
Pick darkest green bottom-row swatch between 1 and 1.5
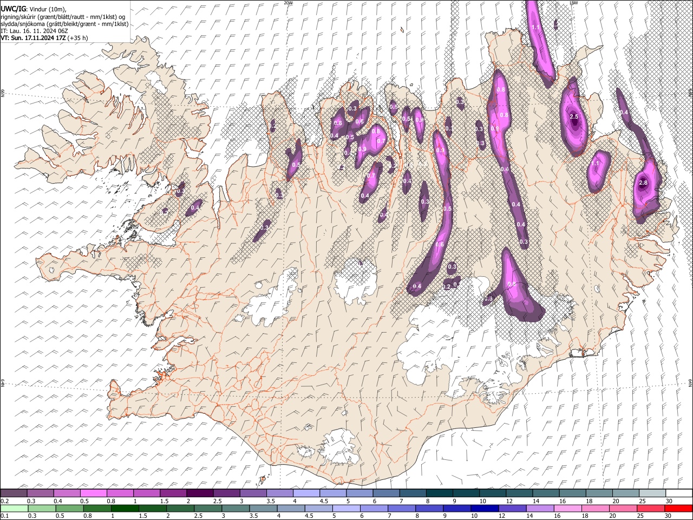tap(126, 508)
